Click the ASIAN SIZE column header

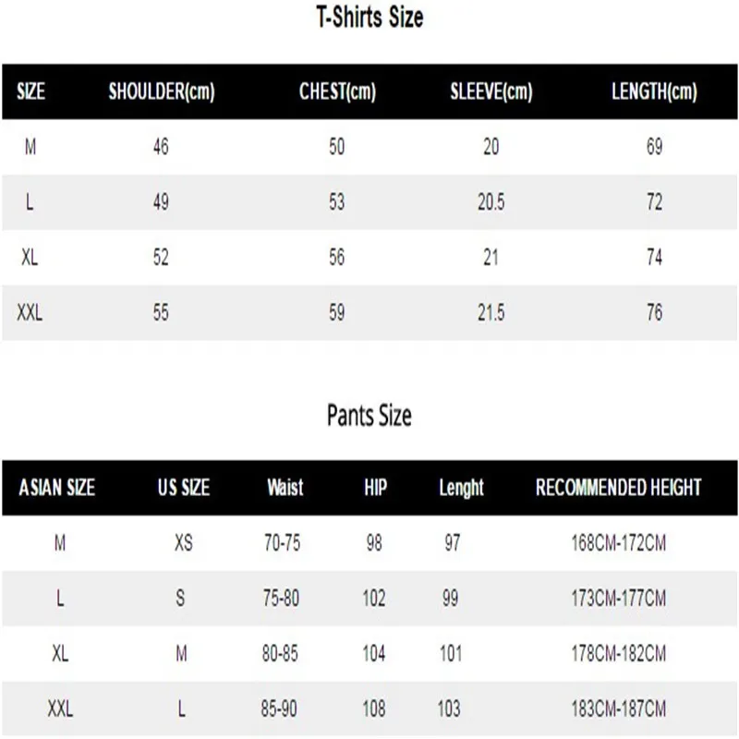[57, 487]
